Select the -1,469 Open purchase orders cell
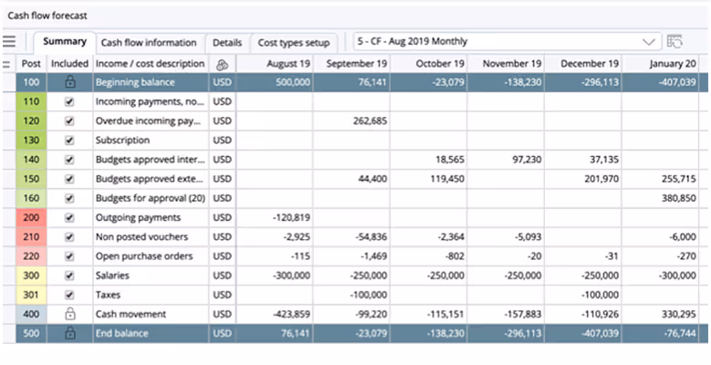 [x=351, y=256]
